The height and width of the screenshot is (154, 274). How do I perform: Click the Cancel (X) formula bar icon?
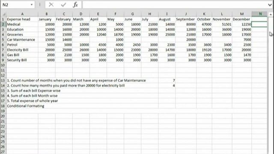coord(51,5)
